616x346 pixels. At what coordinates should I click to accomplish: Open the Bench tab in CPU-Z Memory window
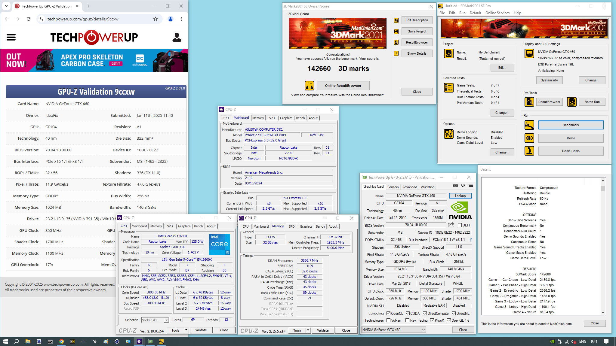pos(320,226)
